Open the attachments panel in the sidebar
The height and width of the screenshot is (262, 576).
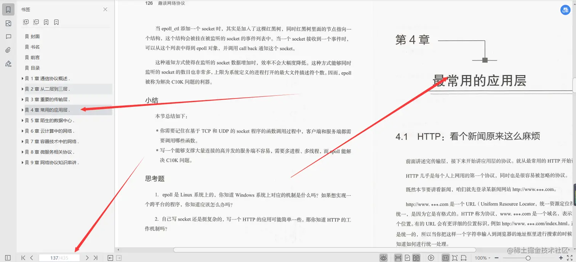pos(8,49)
